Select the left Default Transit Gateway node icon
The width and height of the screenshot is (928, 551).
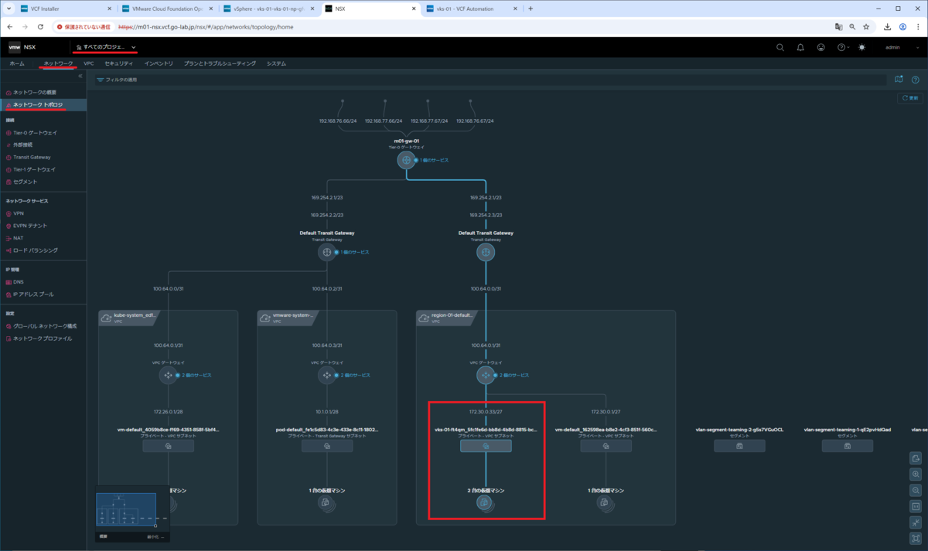[326, 252]
